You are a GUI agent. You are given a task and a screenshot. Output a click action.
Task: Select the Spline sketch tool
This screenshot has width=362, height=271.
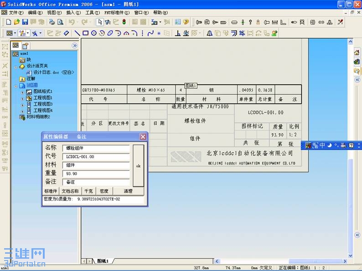pos(150,33)
